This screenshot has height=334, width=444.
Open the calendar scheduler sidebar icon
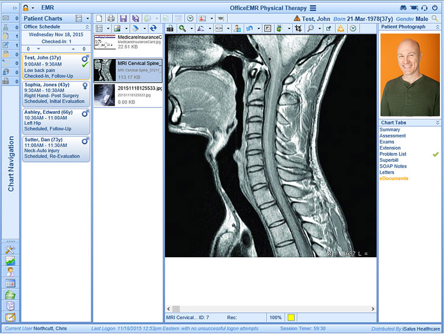(x=10, y=283)
